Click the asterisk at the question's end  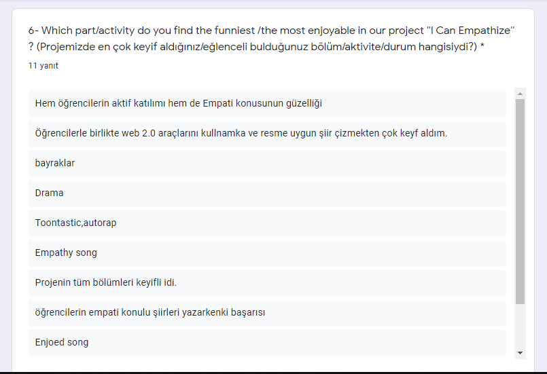[x=482, y=46]
